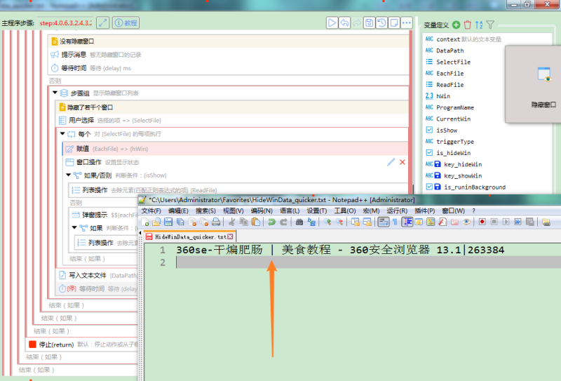Select the is_hideWin boolean variable

[x=453, y=153]
